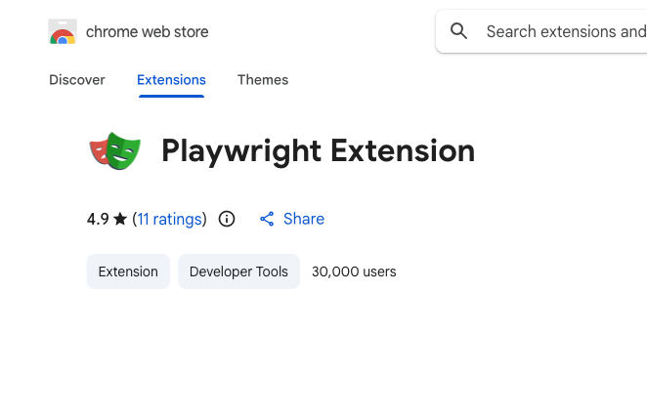Click the 30,000 users text
Screen dimensions: 647x417
point(354,271)
